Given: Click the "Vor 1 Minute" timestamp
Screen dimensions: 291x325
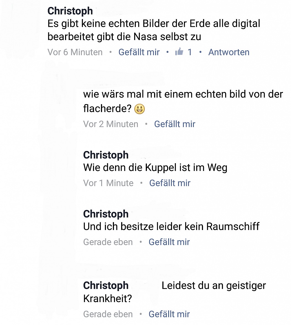Looking at the screenshot, I should click(x=108, y=183).
